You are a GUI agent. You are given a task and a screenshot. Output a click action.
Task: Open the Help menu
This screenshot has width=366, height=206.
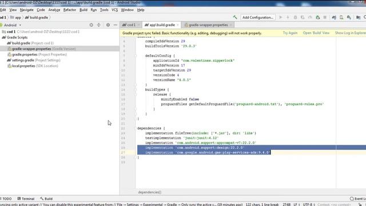(141, 10)
